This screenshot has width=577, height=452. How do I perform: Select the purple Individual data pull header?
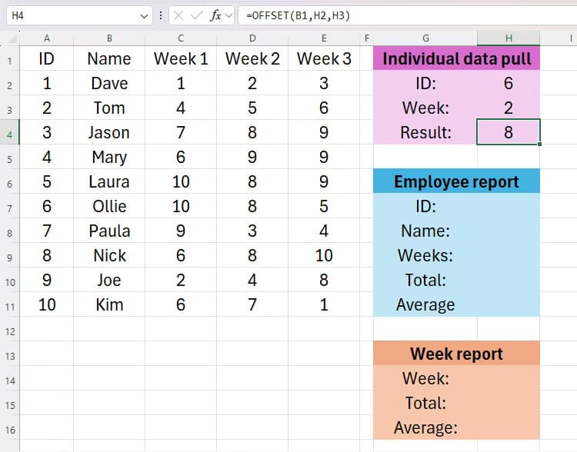coord(456,58)
